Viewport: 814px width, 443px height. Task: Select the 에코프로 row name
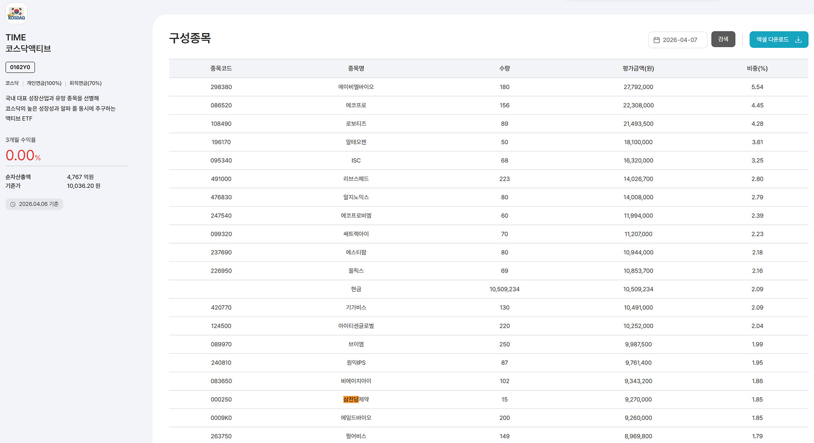pos(356,105)
